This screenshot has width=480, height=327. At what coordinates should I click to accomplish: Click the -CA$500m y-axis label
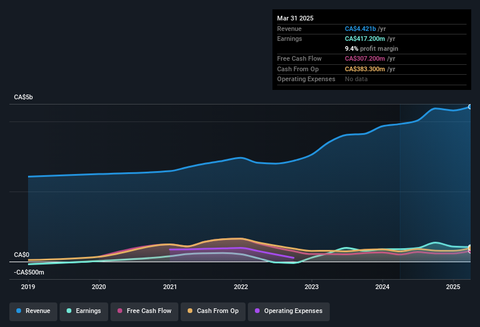point(29,272)
